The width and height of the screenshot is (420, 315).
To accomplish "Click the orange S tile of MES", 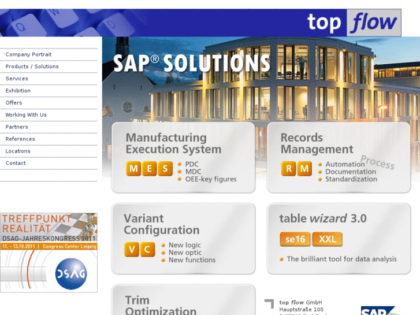I will 165,169.
